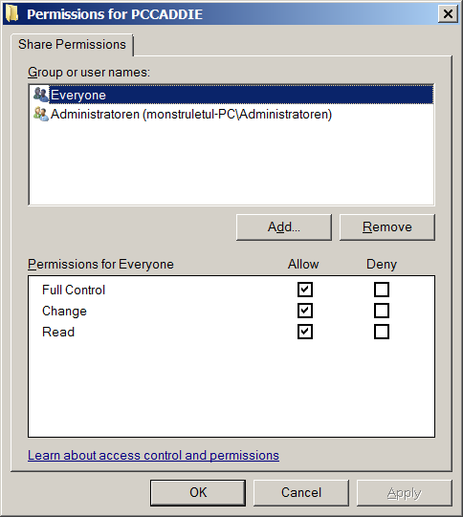Uncheck Allow for Read permission
The width and height of the screenshot is (463, 517).
304,332
